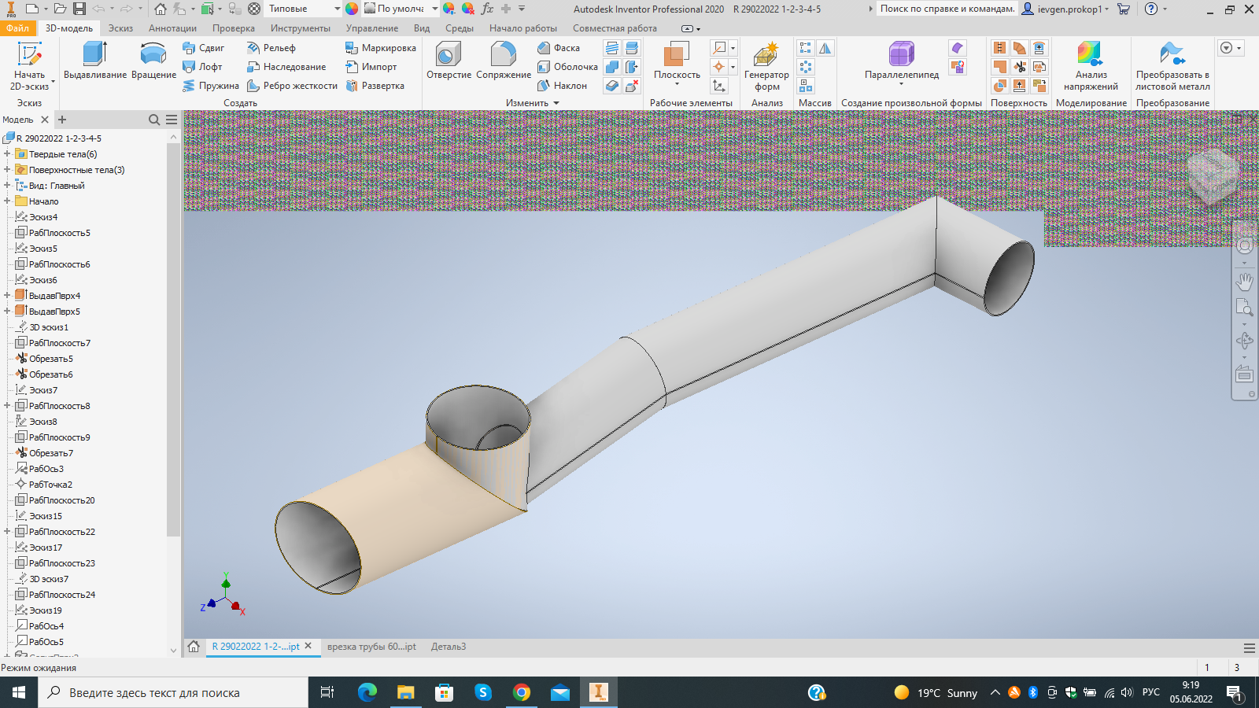Choose the Сопряжение fillet tool
1259x708 pixels.
click(x=504, y=61)
